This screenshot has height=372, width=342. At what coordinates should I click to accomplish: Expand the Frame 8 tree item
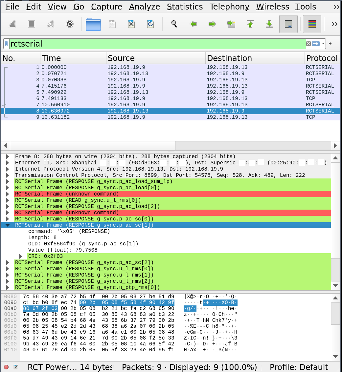pyautogui.click(x=7, y=156)
